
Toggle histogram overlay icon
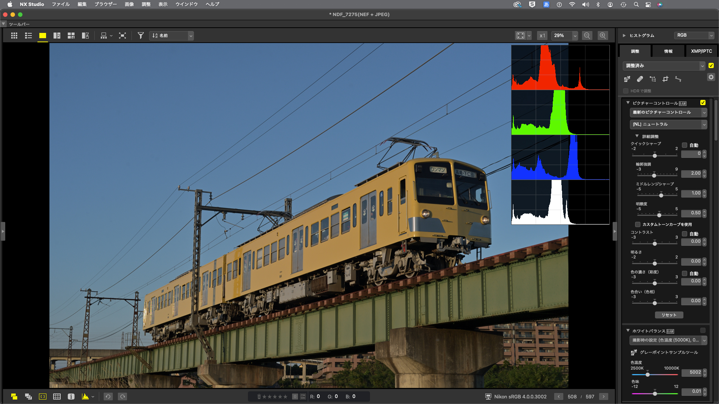[x=85, y=397]
